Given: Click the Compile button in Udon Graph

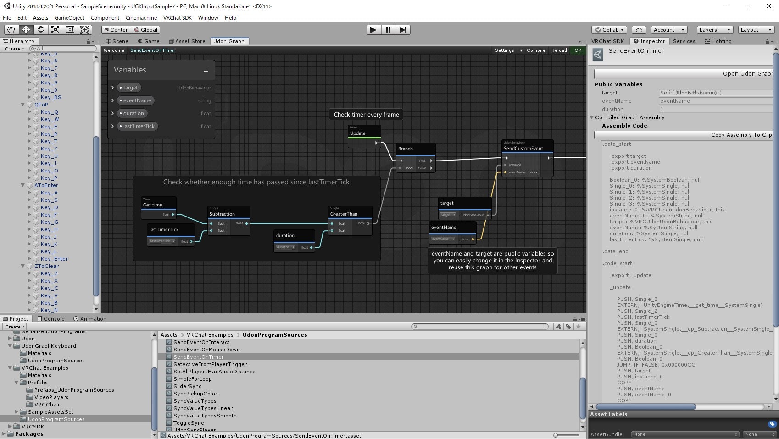Looking at the screenshot, I should coord(536,50).
